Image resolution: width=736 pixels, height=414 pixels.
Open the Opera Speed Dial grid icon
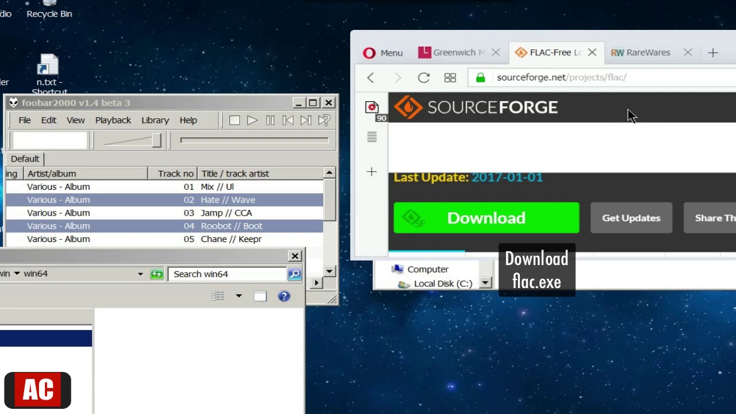(450, 78)
